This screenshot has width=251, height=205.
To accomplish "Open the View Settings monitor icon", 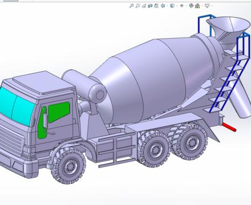I will click(207, 6).
